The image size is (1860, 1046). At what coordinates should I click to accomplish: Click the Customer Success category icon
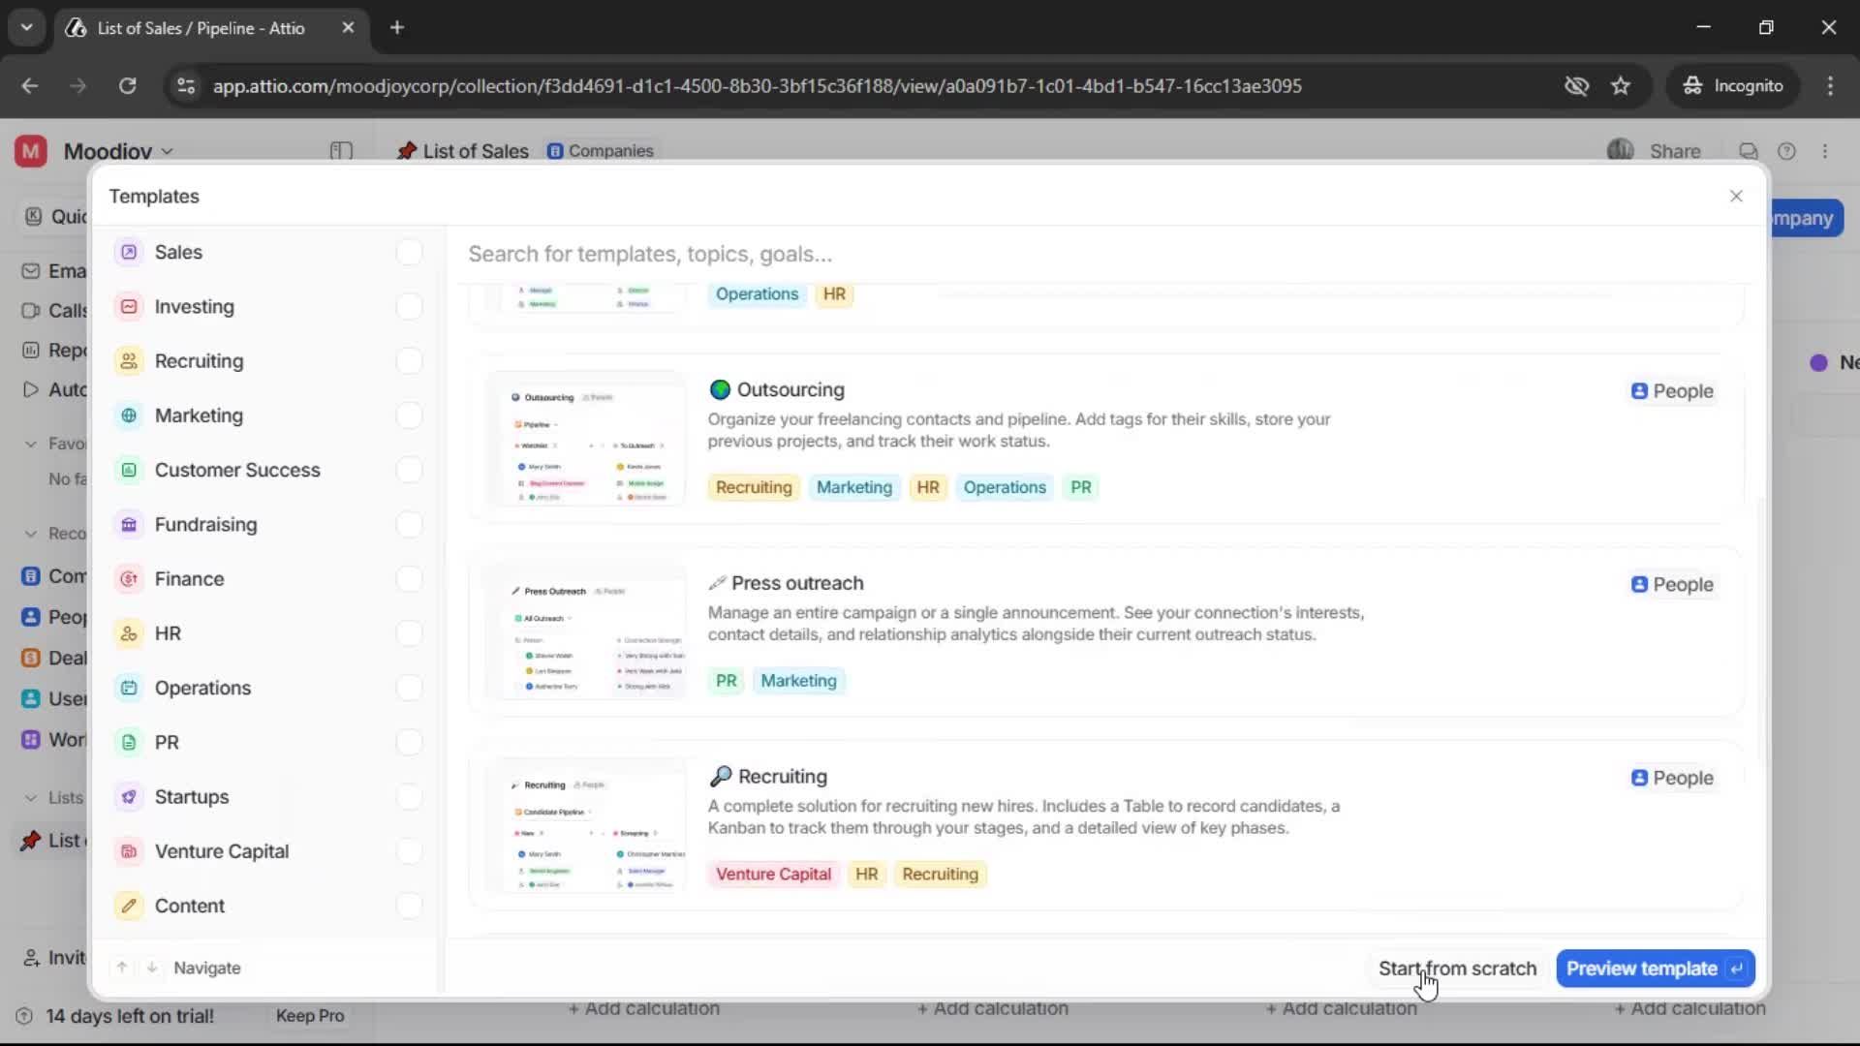click(x=129, y=470)
